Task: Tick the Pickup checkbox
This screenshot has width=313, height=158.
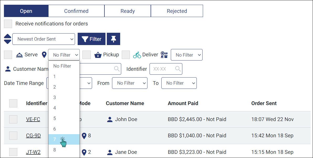Action: (x=87, y=55)
